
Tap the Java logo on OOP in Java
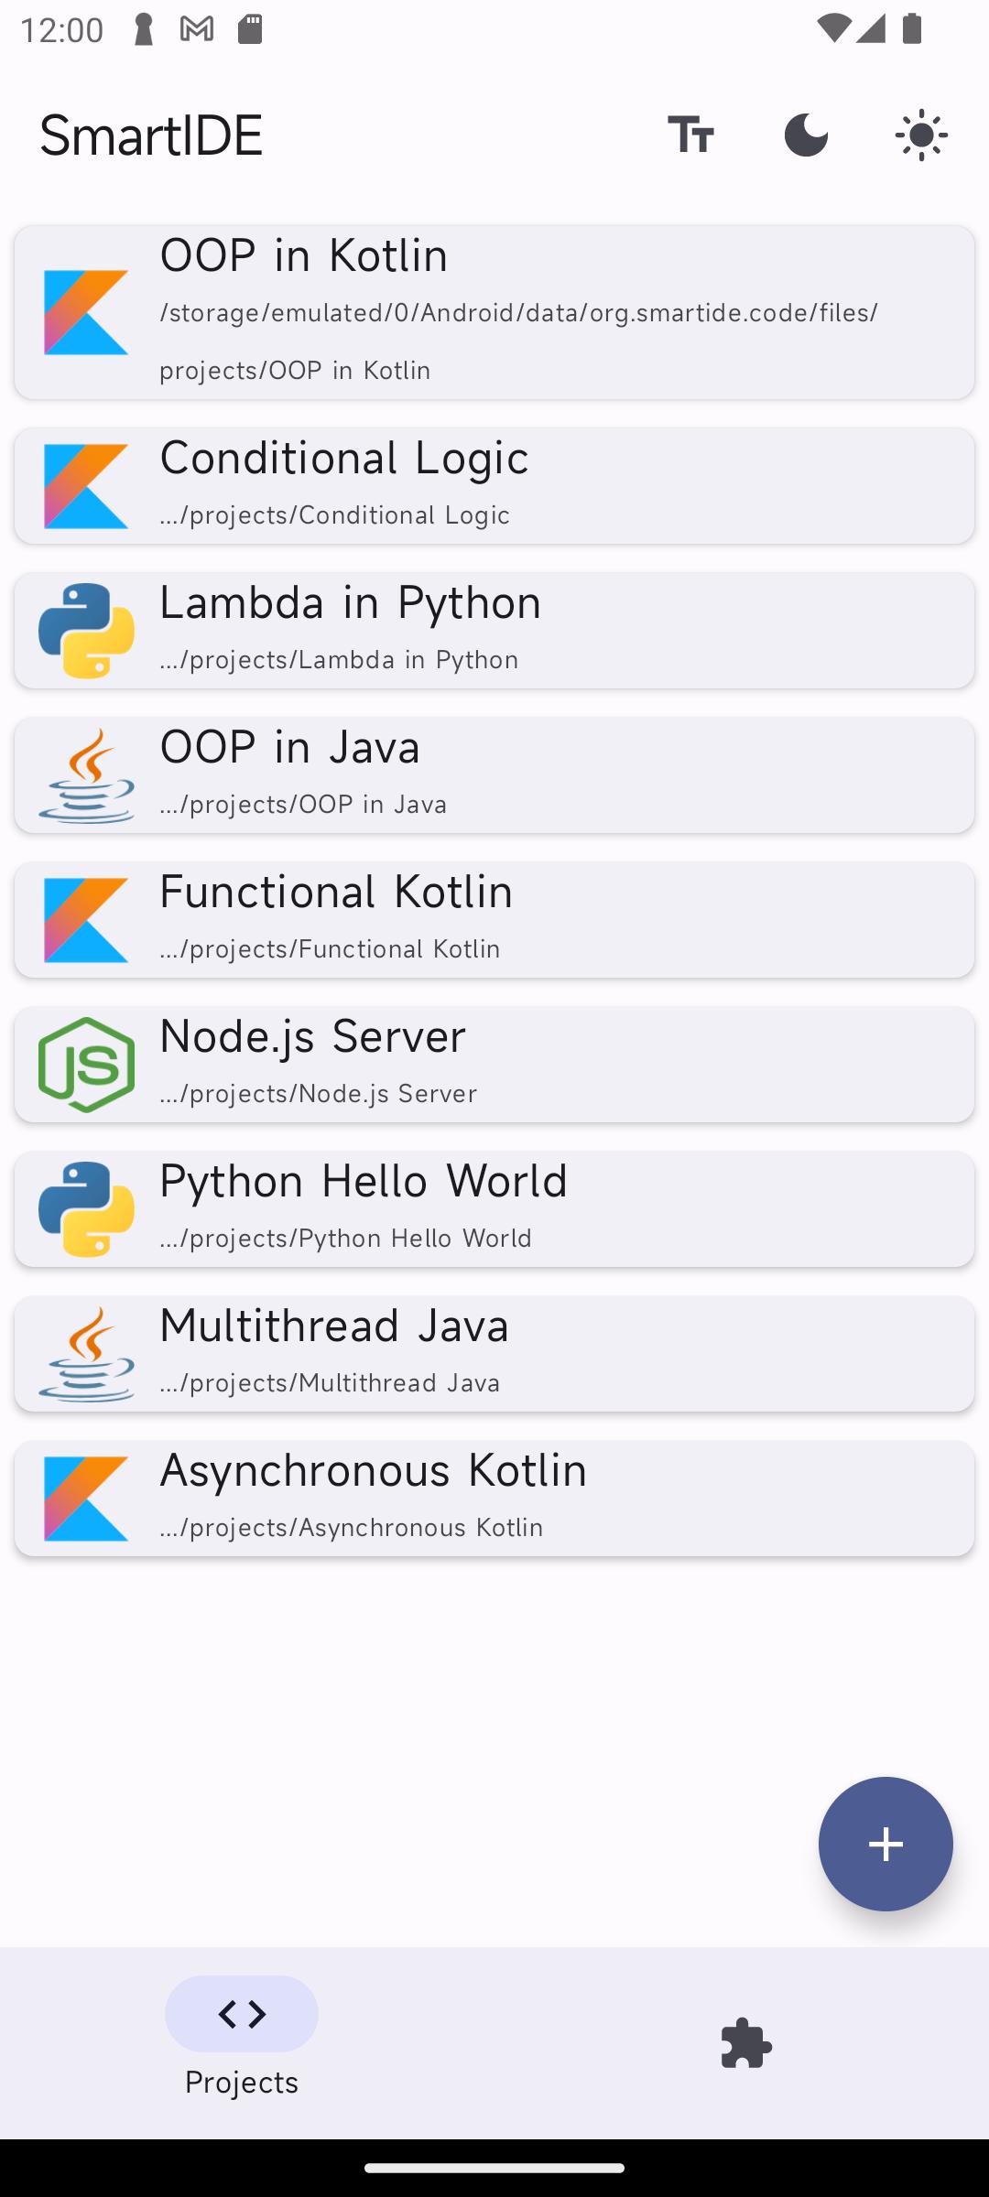point(86,775)
